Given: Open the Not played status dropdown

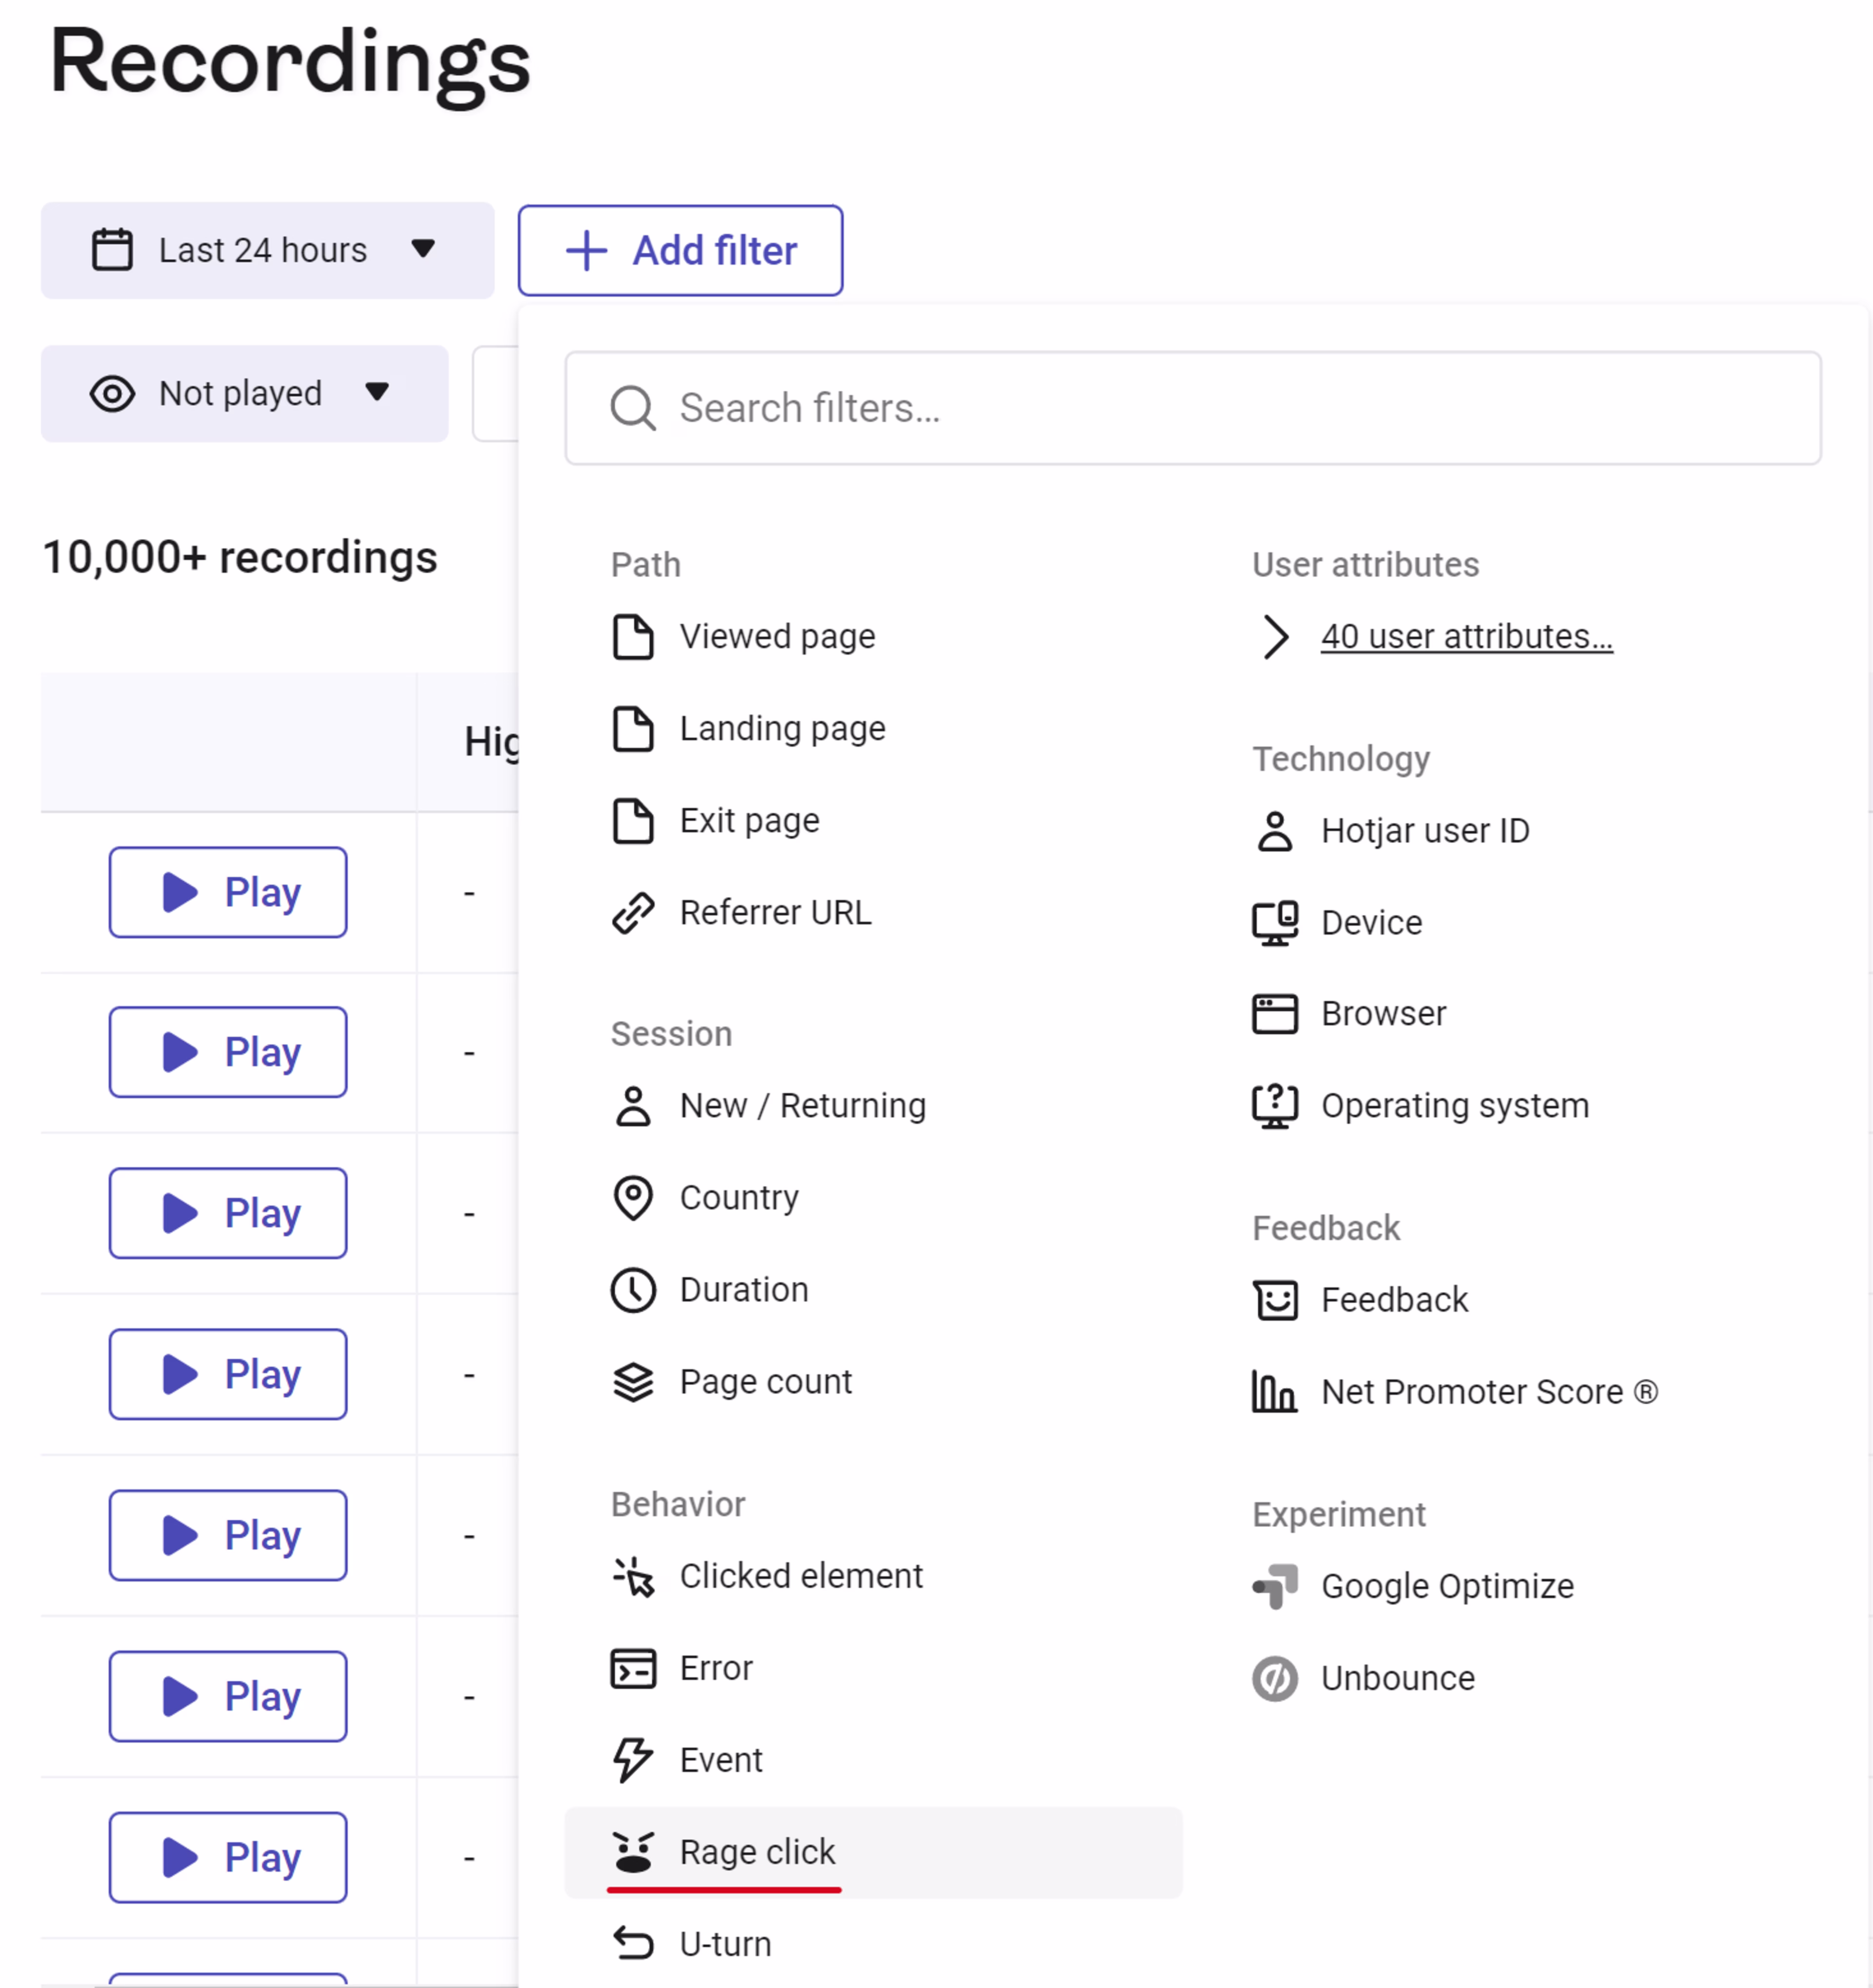Looking at the screenshot, I should point(244,393).
